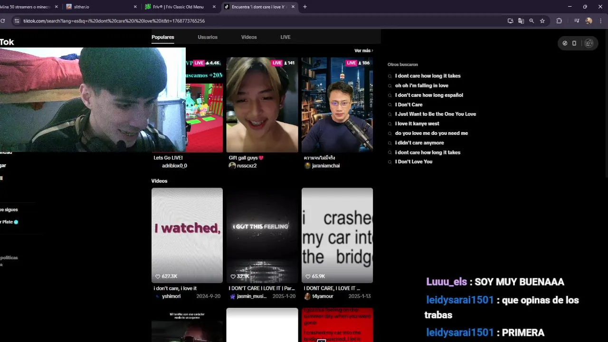Screen dimensions: 608x342
Task: Close the 50 streamers minecraft tab
Action: point(57,7)
